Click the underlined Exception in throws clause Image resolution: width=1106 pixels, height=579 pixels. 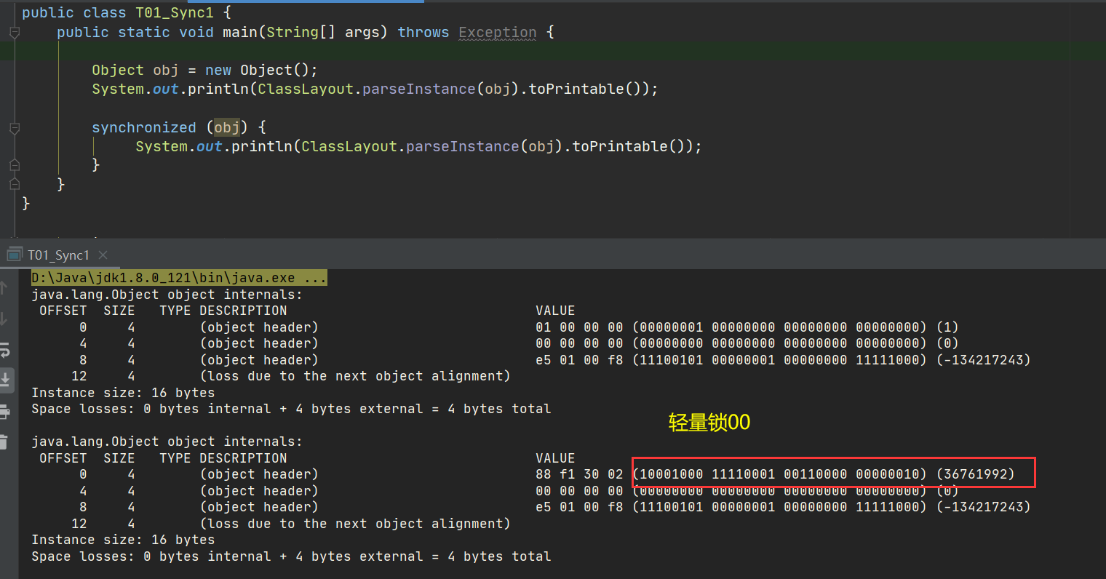(498, 33)
